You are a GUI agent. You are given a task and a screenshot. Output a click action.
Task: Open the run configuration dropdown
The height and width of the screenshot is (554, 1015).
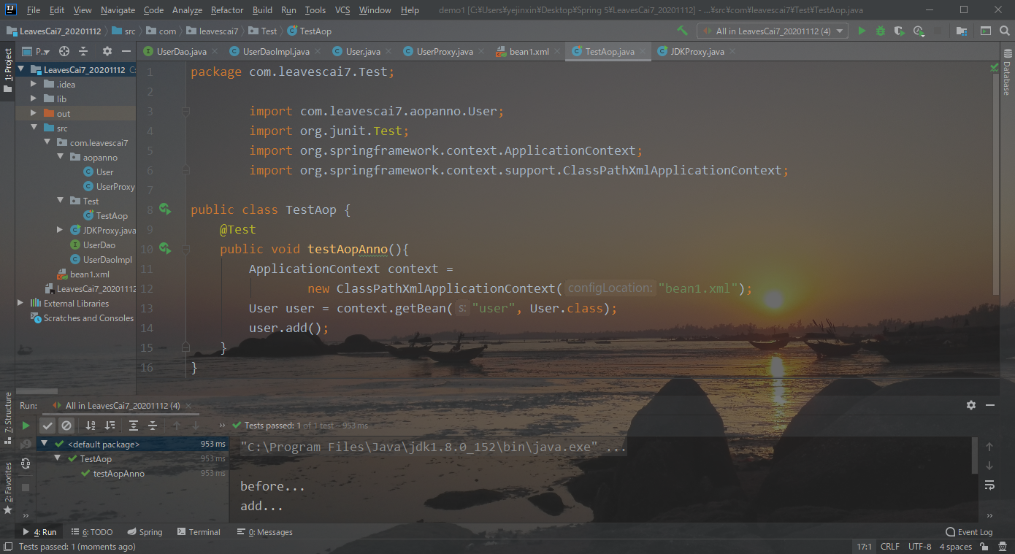[773, 31]
